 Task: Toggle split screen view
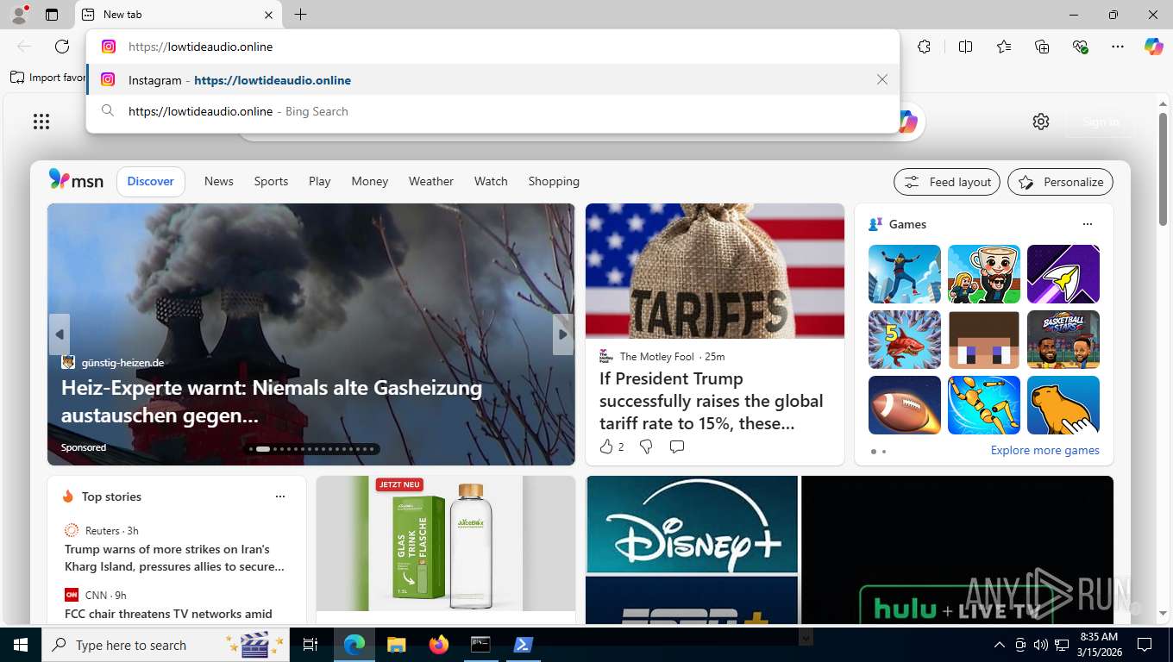pyautogui.click(x=965, y=47)
